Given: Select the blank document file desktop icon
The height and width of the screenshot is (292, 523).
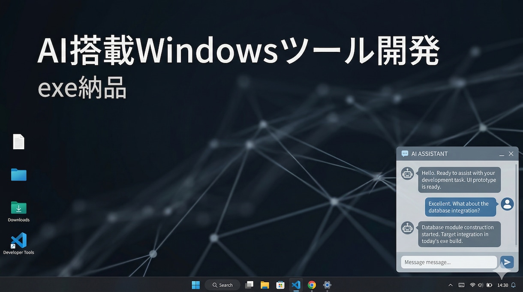Looking at the screenshot, I should pos(18,141).
